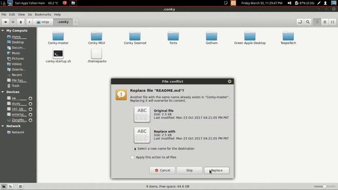
Task: Expand Select a new name for destination
Action: (x=164, y=149)
